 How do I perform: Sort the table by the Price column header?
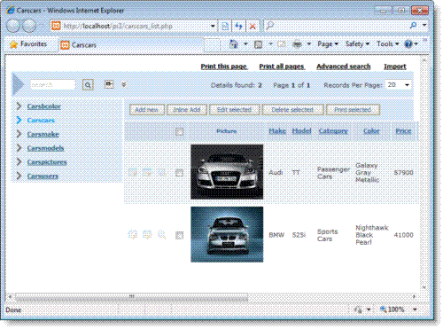(403, 131)
